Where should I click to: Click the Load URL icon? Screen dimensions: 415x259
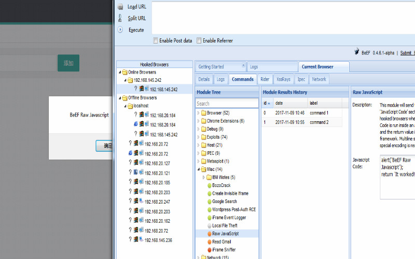pos(120,7)
